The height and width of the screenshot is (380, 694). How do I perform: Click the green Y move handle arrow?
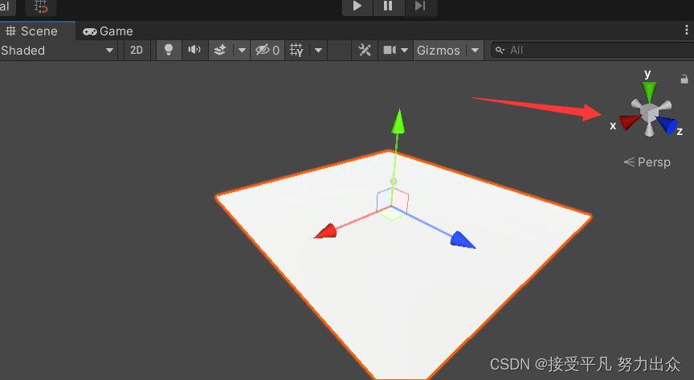coord(398,121)
